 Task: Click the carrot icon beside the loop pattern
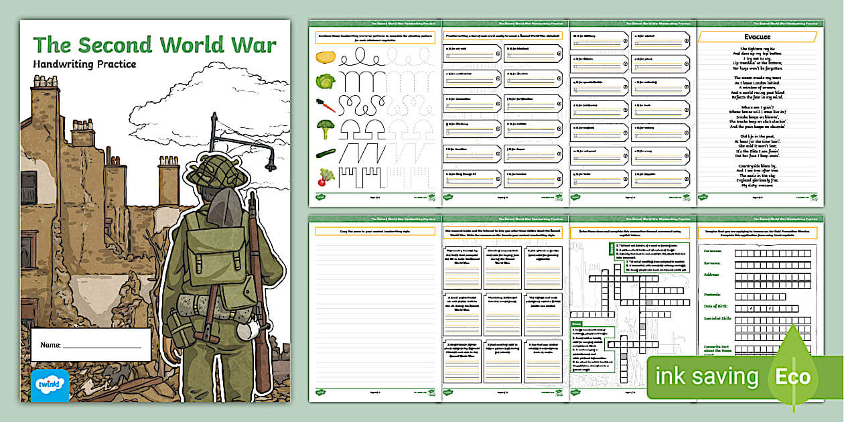coord(325,105)
